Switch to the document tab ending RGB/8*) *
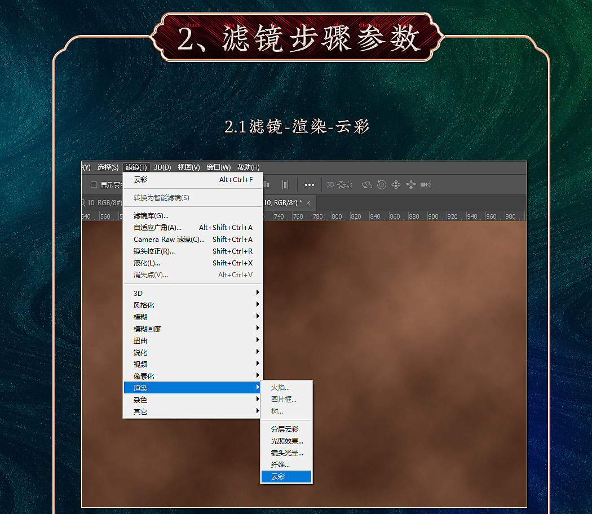 coord(289,203)
